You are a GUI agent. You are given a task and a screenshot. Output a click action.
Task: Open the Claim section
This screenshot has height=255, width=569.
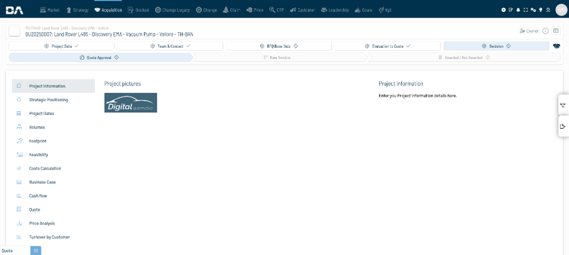231,10
